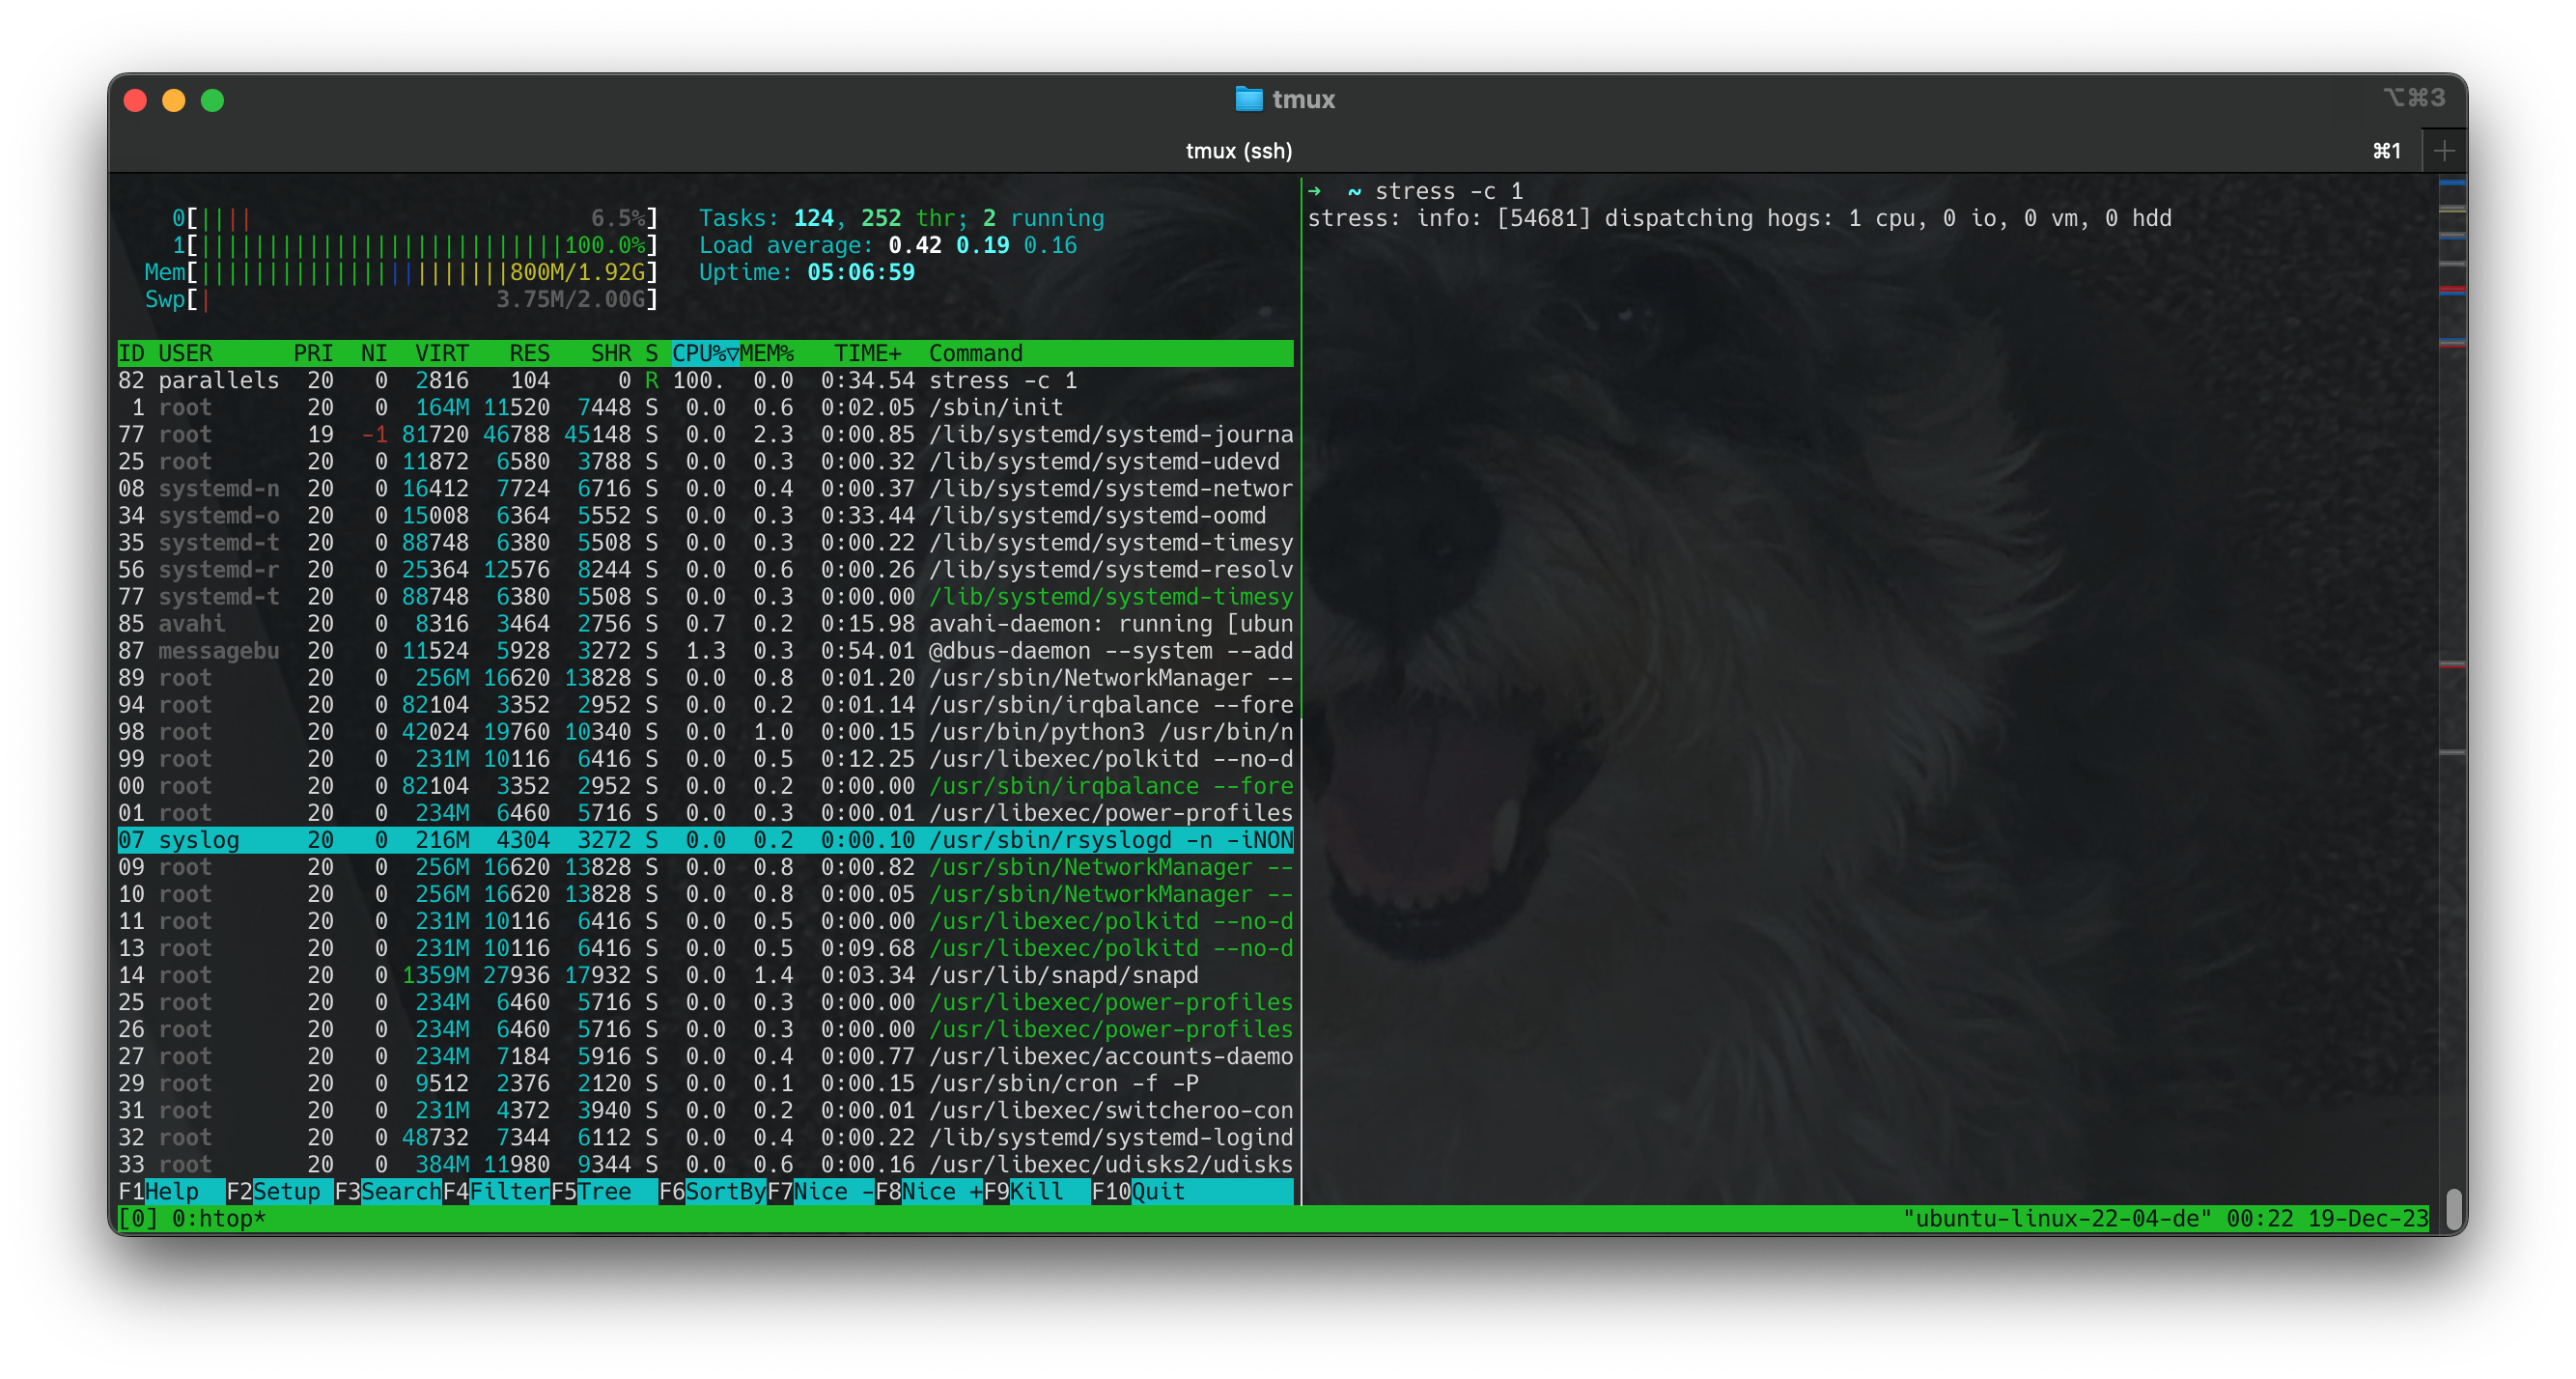
Task: Open the htop Setup screen with F2
Action: (272, 1191)
